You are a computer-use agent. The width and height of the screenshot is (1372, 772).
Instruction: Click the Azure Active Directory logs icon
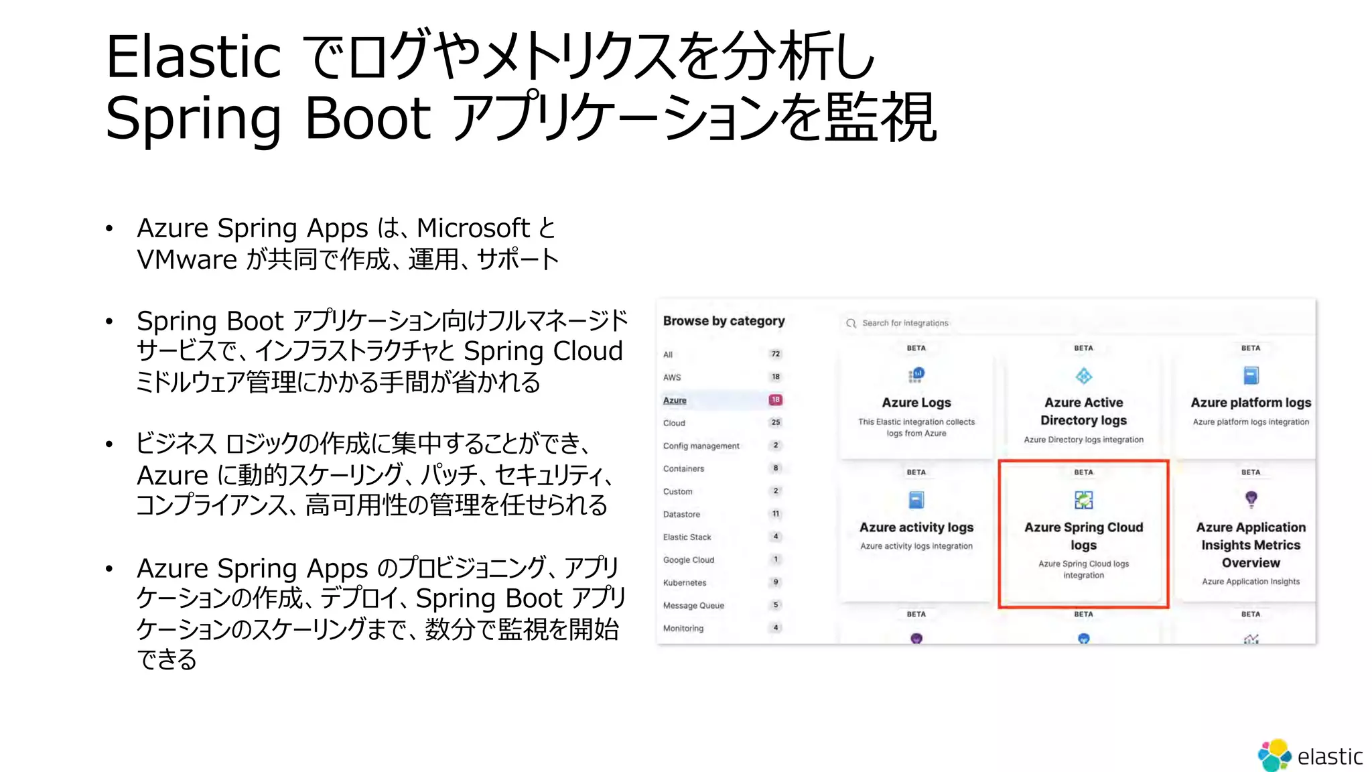[x=1083, y=376]
